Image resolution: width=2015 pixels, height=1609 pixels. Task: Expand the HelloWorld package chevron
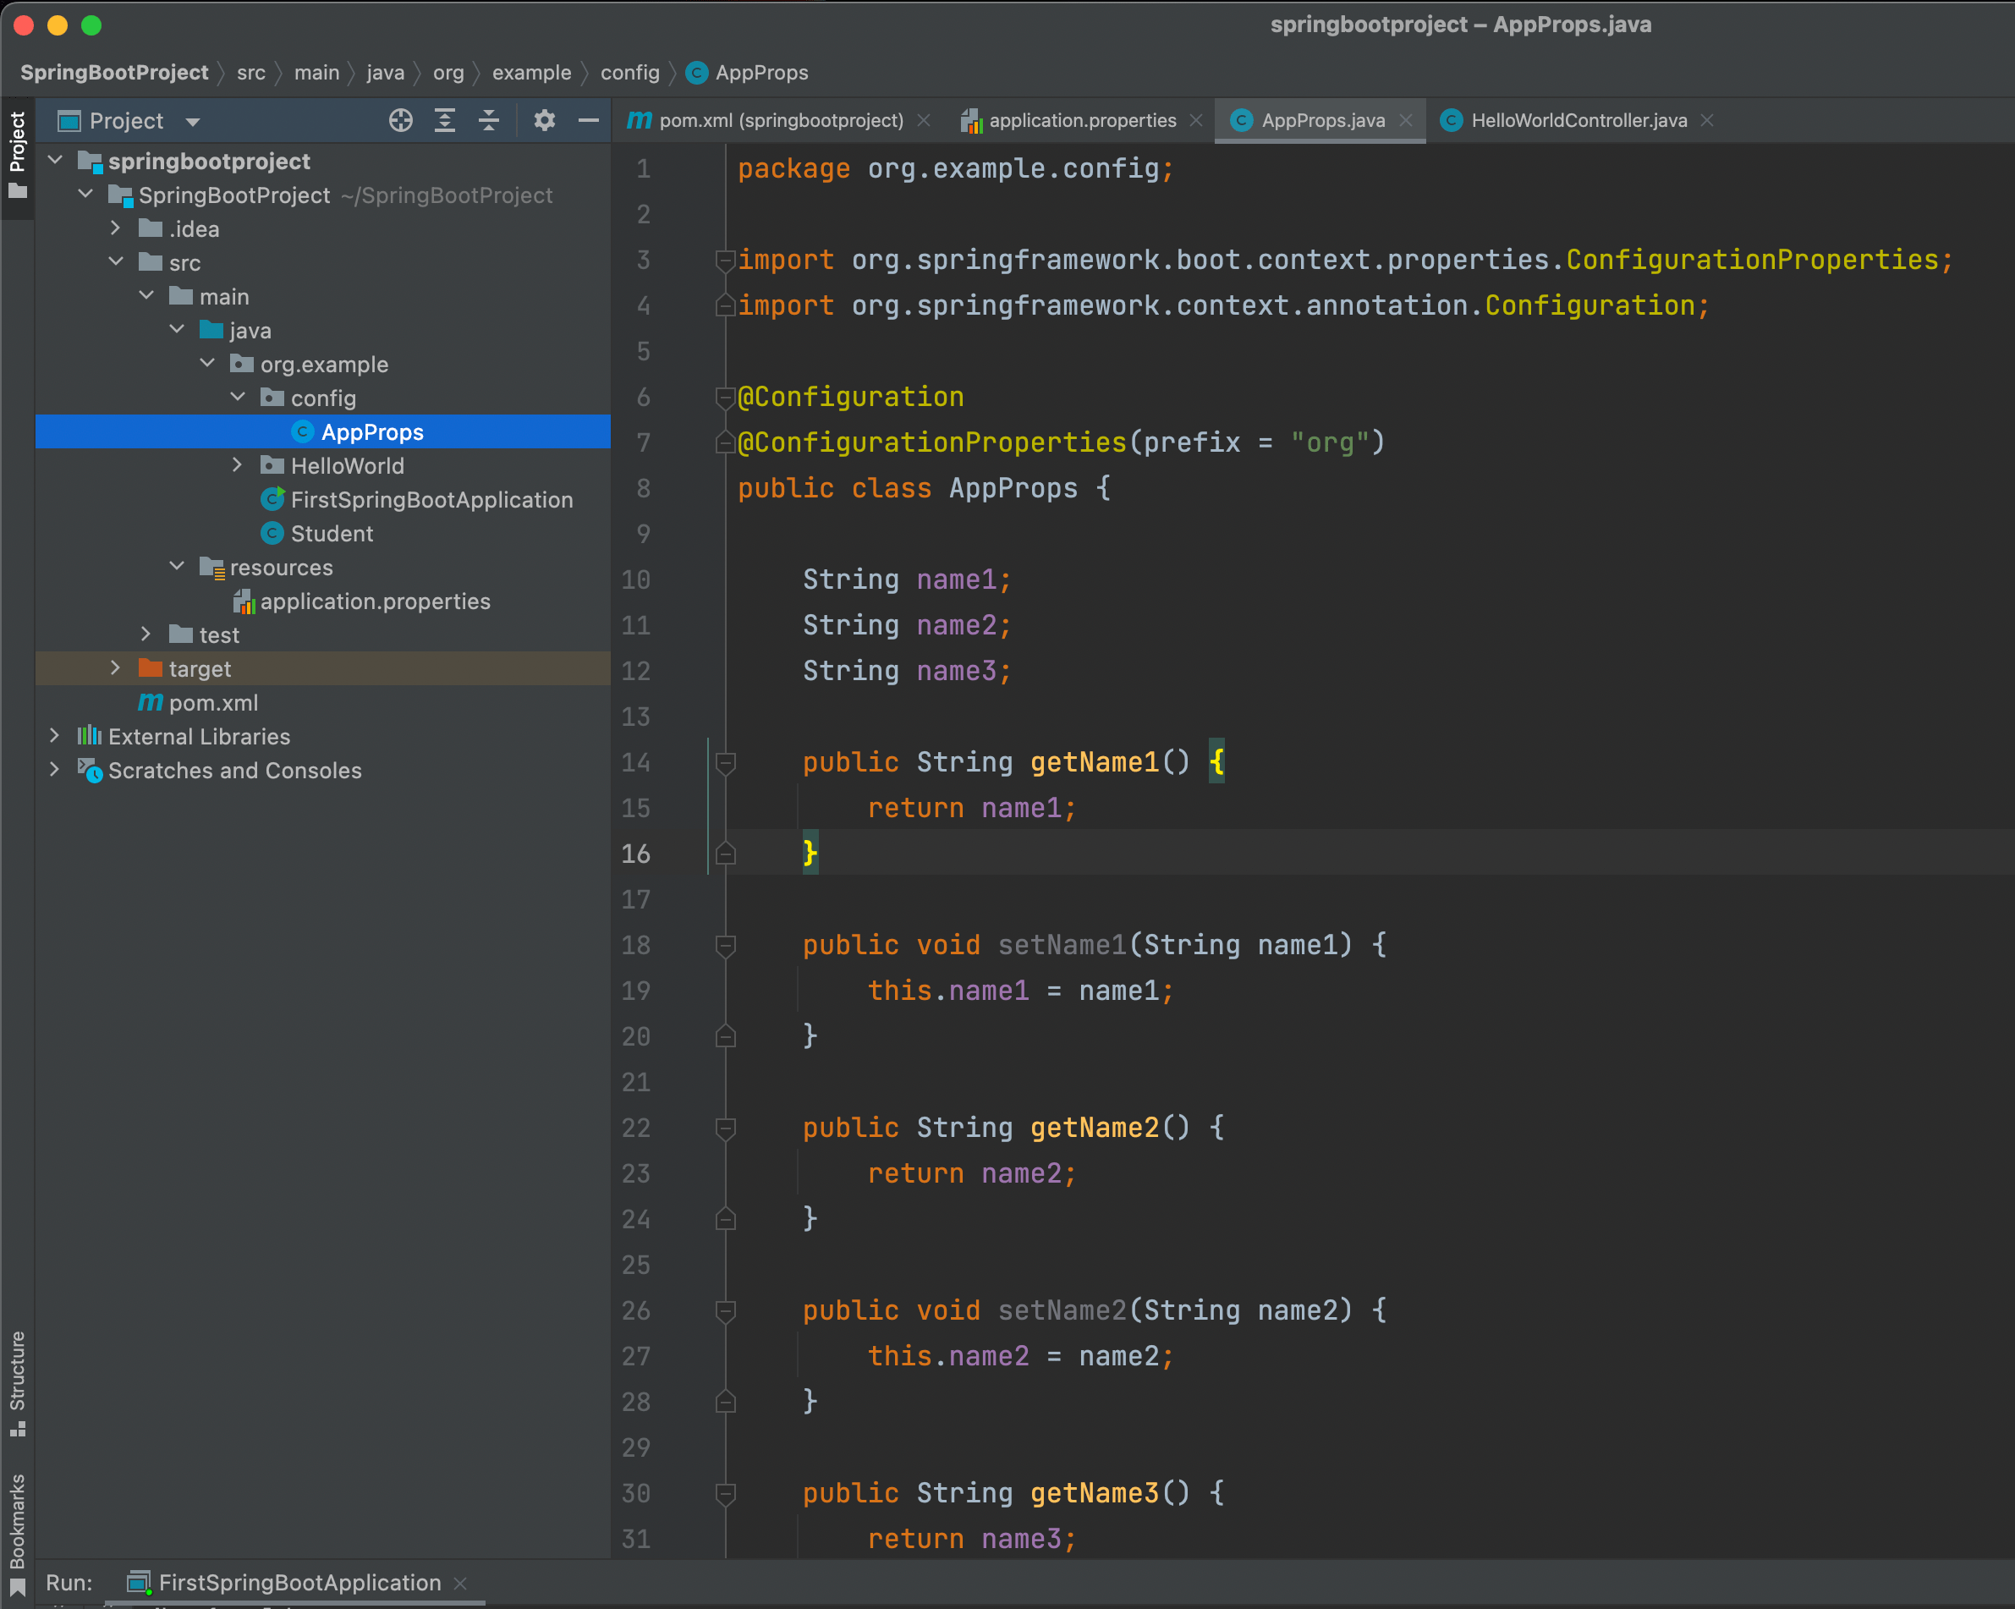point(238,464)
